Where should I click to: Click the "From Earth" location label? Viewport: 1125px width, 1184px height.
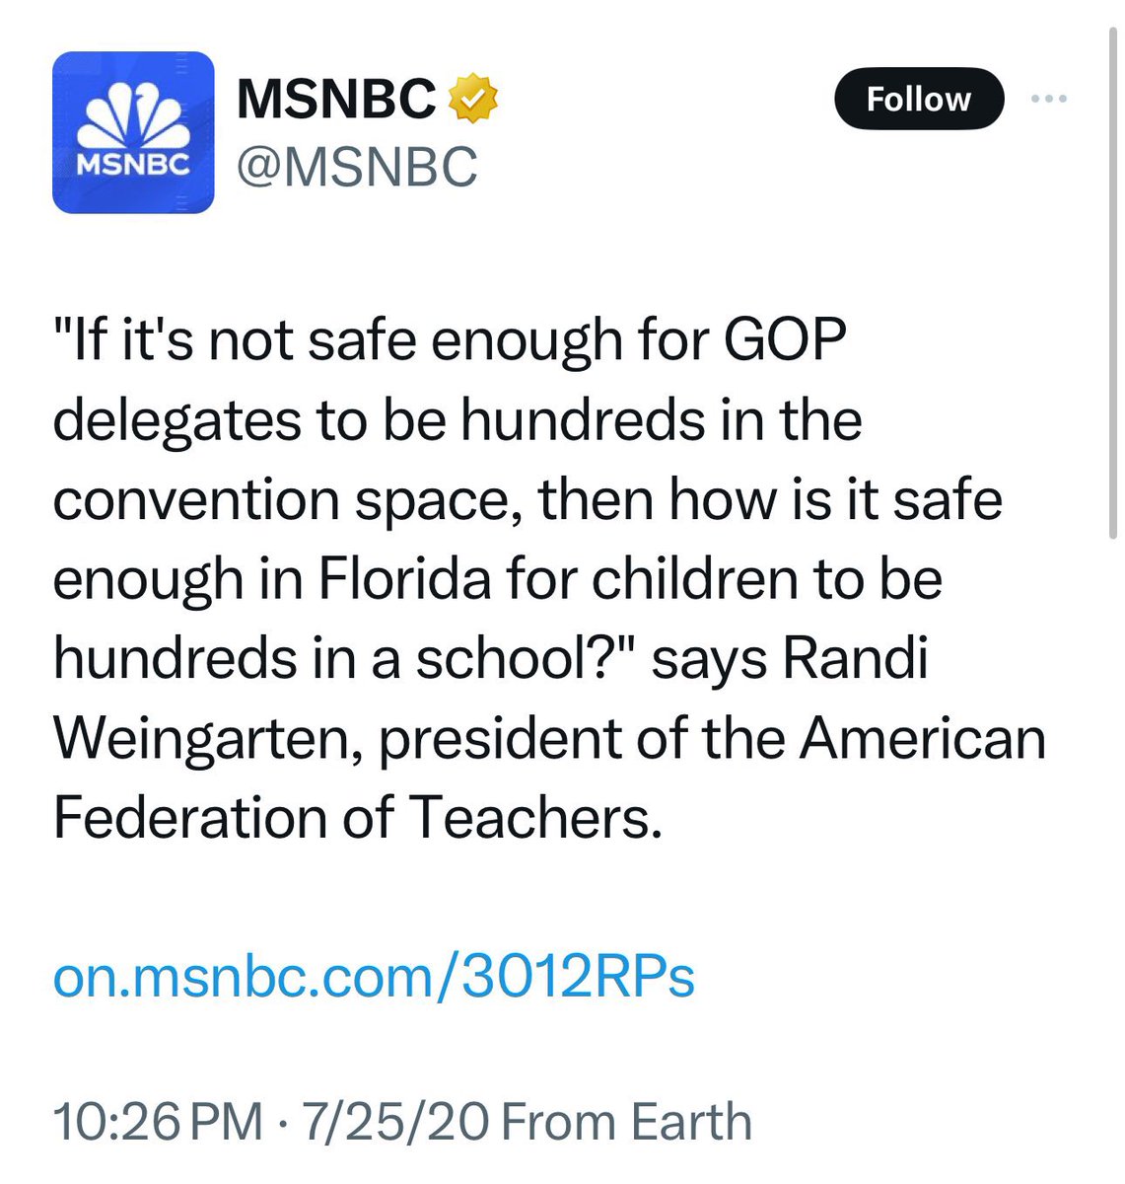(628, 1122)
